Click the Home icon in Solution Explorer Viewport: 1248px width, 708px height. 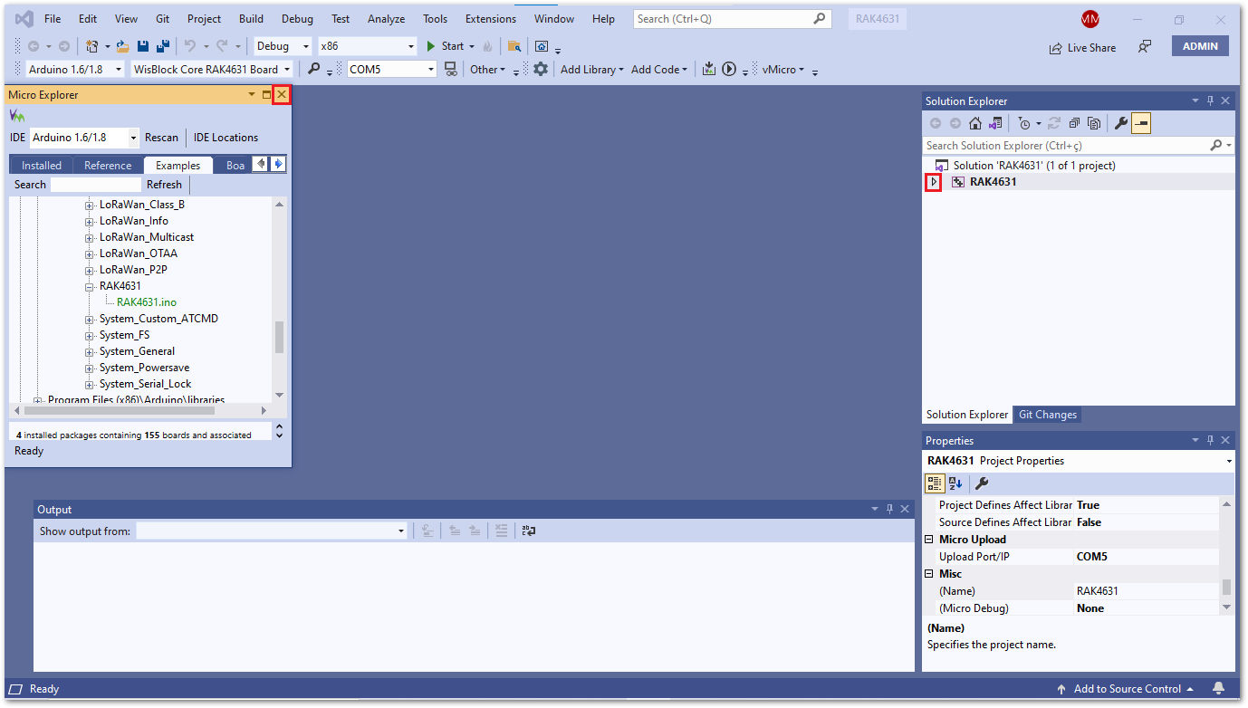click(975, 124)
